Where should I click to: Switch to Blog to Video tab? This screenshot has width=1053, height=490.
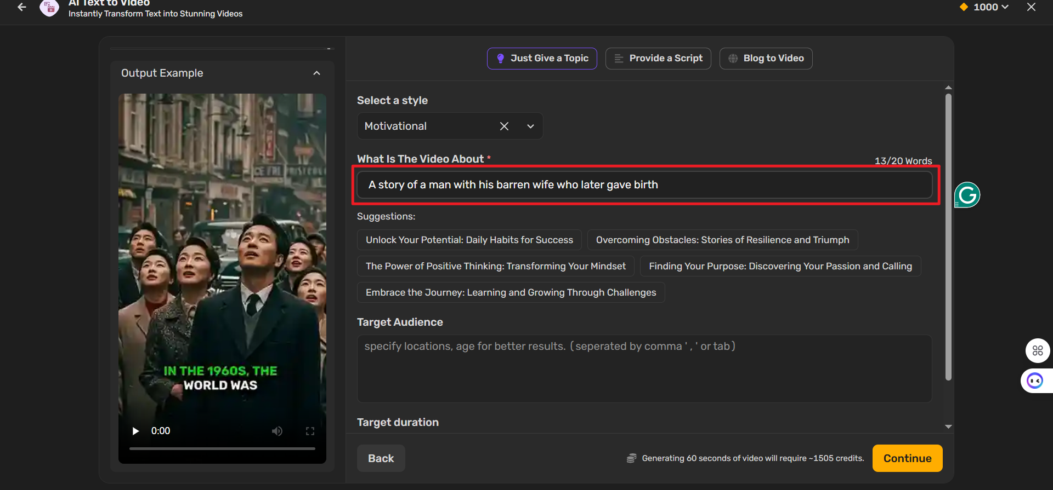point(766,59)
